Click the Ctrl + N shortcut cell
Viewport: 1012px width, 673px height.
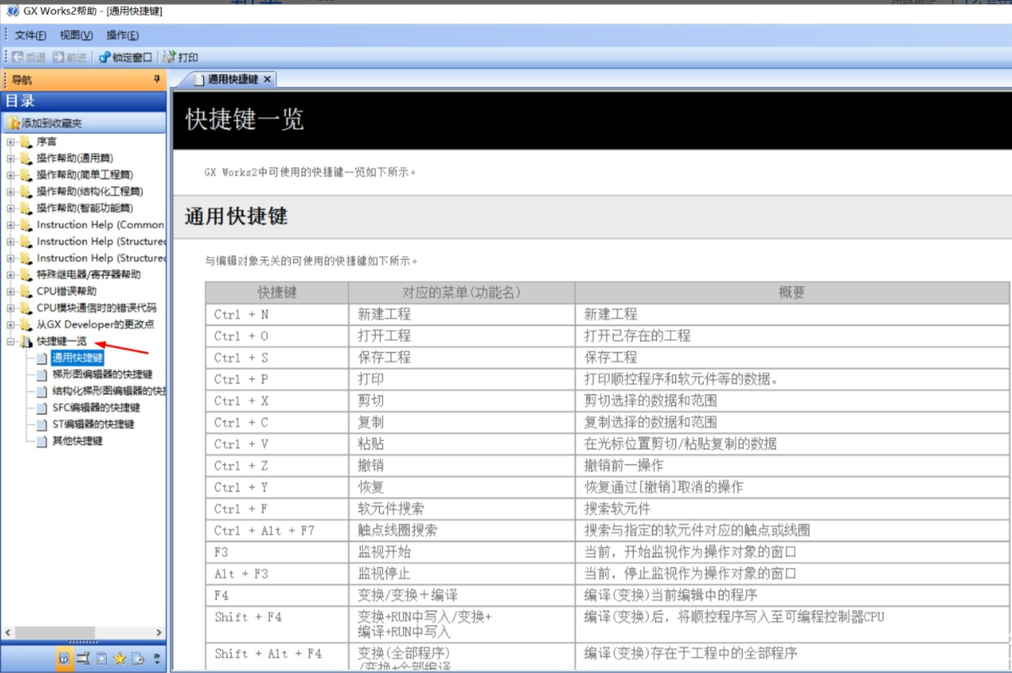(x=277, y=314)
